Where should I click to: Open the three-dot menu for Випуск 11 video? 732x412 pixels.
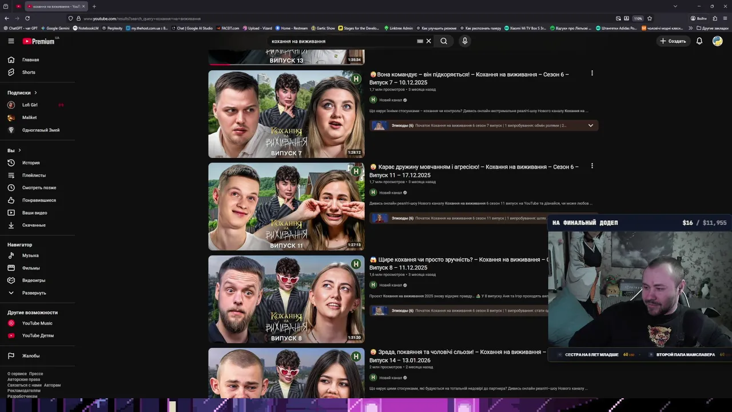(592, 166)
